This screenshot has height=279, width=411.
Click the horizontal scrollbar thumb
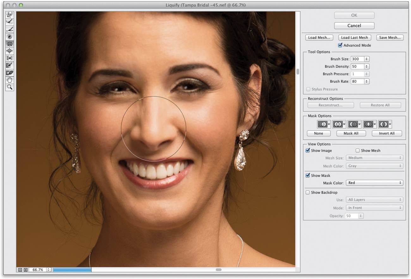[218, 270]
